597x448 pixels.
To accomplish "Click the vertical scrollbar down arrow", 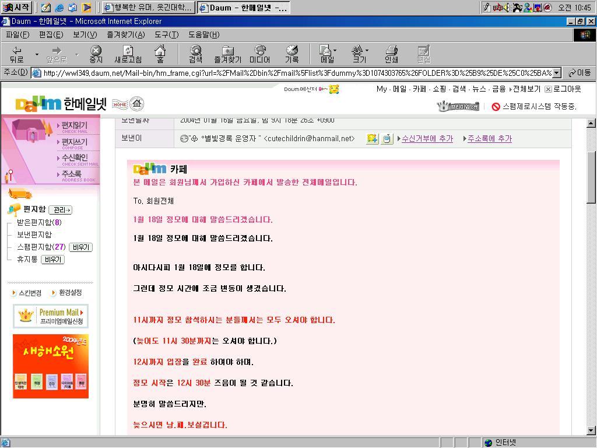I will coord(591,430).
